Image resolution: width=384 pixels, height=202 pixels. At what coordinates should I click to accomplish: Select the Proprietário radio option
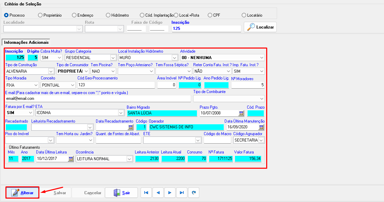[40, 15]
